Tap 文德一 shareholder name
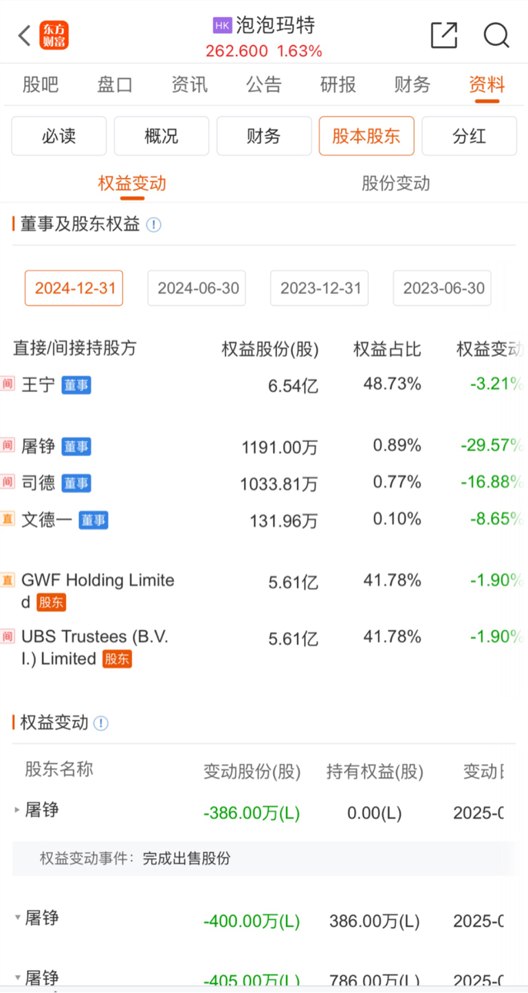This screenshot has width=528, height=993. 47,519
